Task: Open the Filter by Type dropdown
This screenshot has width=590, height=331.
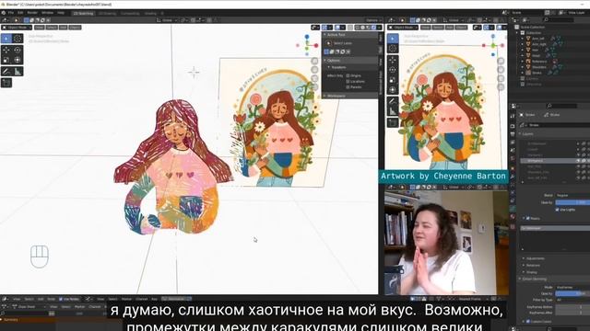Action: click(572, 300)
